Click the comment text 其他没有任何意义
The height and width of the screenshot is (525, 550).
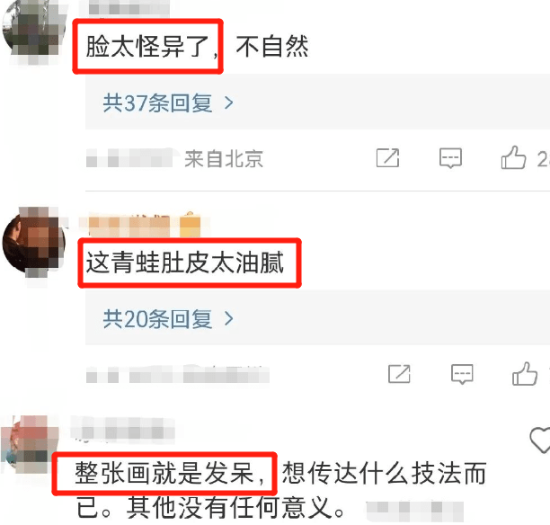(230, 507)
